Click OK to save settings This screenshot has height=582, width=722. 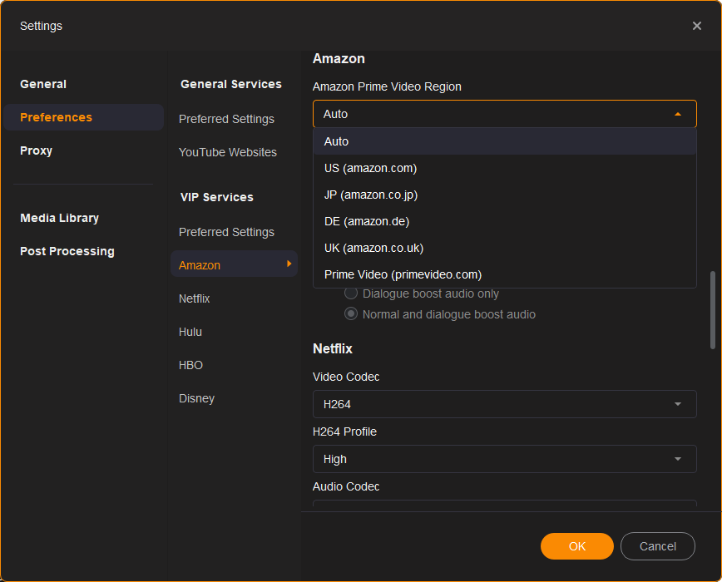click(x=576, y=546)
